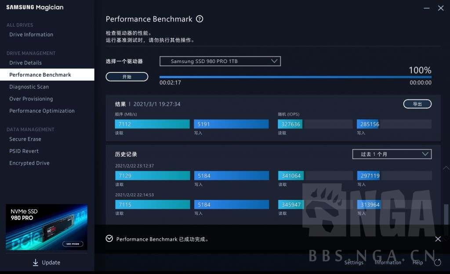Click the Update download arrow icon
450x274 pixels.
tap(35, 262)
